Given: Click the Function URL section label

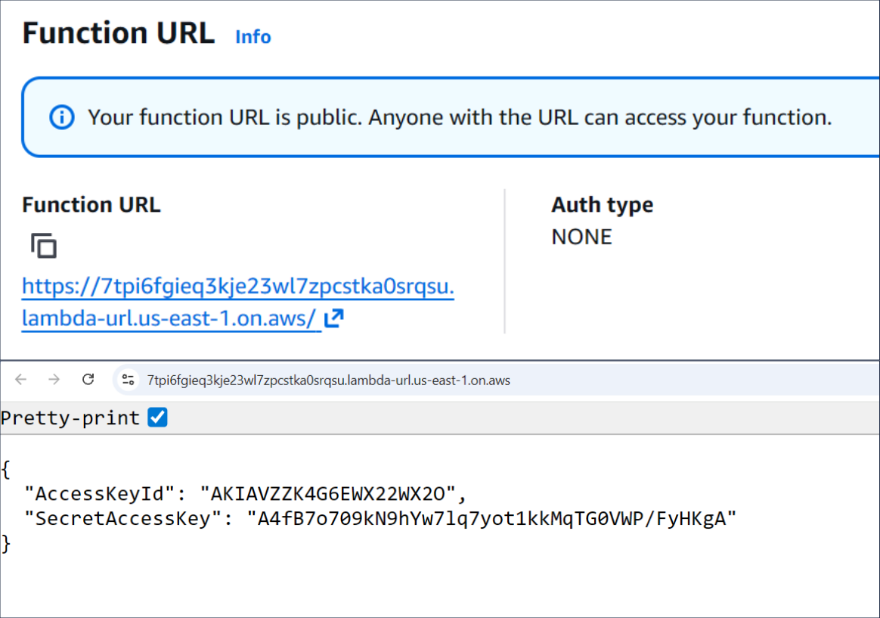Looking at the screenshot, I should tap(91, 204).
